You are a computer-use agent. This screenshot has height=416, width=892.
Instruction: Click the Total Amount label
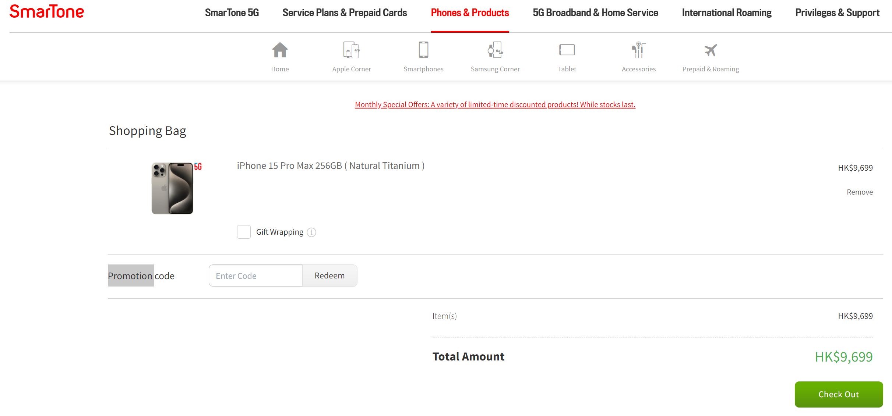468,357
